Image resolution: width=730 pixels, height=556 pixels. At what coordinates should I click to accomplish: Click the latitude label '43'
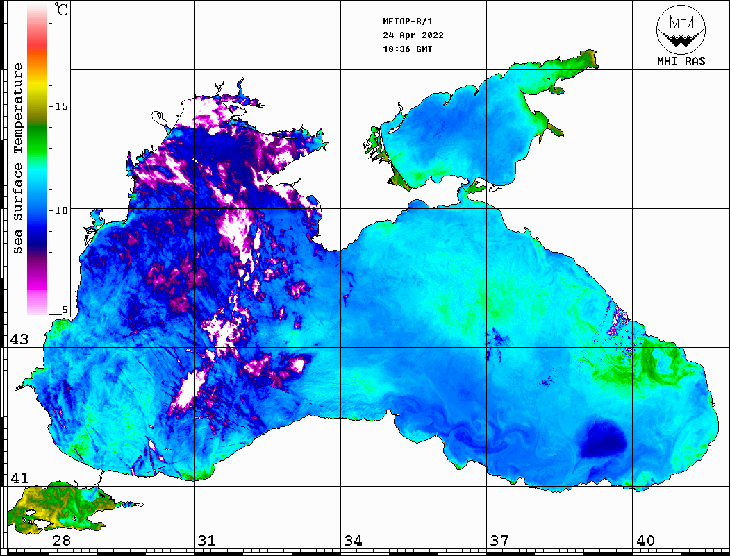pyautogui.click(x=19, y=339)
